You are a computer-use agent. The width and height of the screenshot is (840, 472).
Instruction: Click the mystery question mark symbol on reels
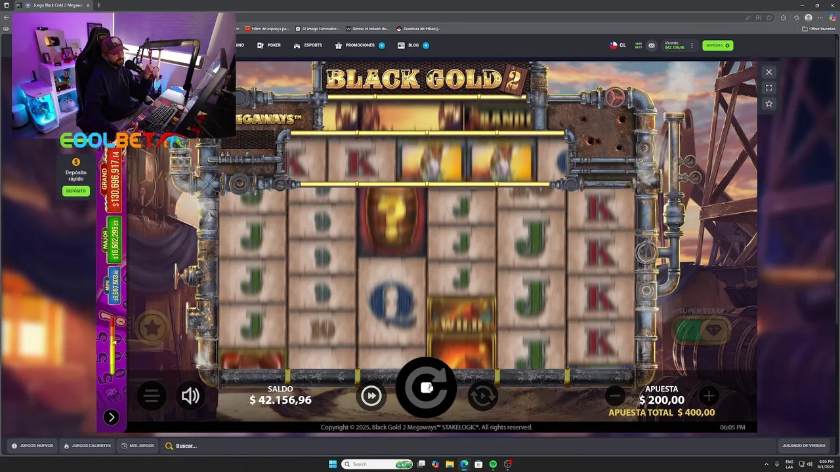(x=392, y=222)
